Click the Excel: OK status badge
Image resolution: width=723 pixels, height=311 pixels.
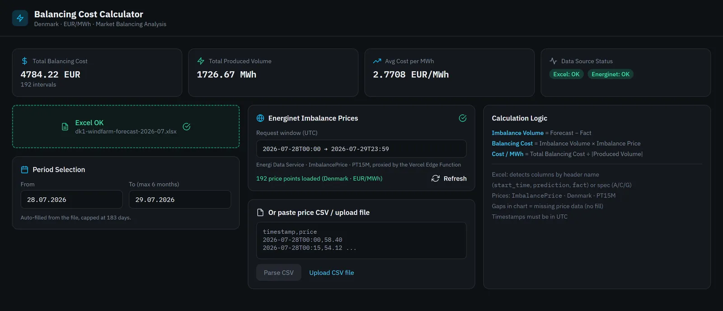point(566,74)
